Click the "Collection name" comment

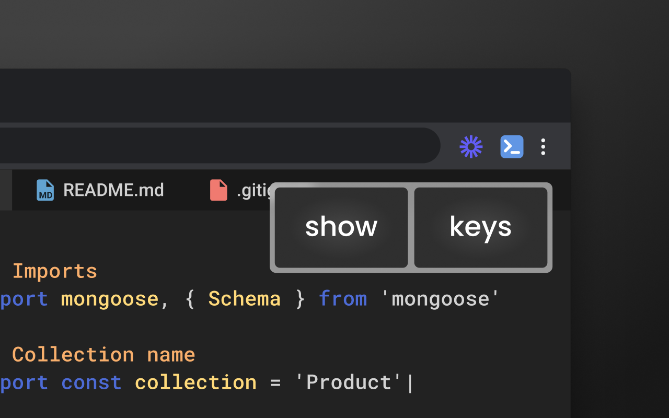pyautogui.click(x=103, y=355)
